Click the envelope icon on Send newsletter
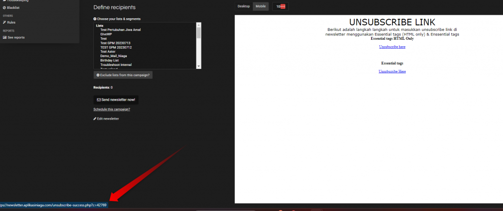Image resolution: width=503 pixels, height=211 pixels. tap(99, 100)
